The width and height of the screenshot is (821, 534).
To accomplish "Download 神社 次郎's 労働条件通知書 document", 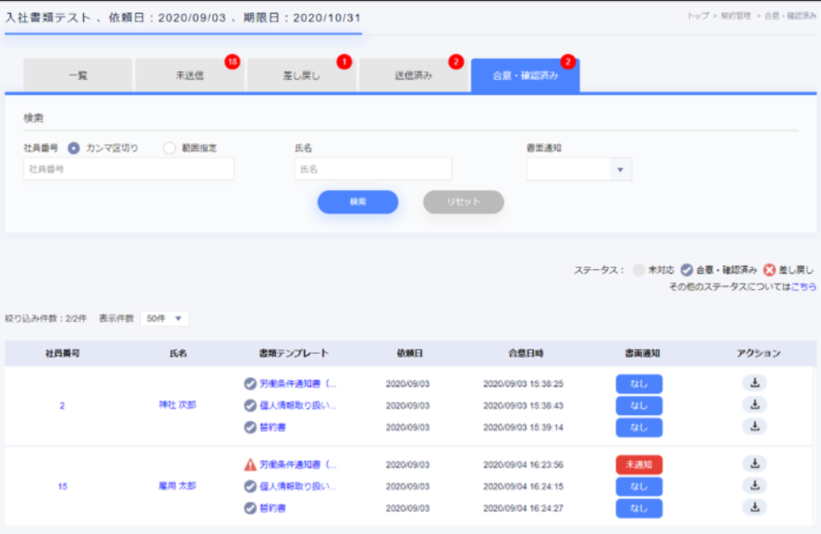I will coord(754,383).
